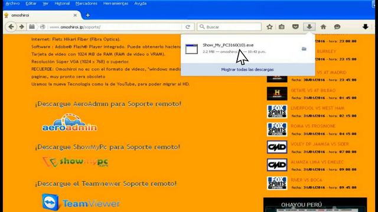Download AeroAdmin via the aeroadmin logo

[70, 122]
